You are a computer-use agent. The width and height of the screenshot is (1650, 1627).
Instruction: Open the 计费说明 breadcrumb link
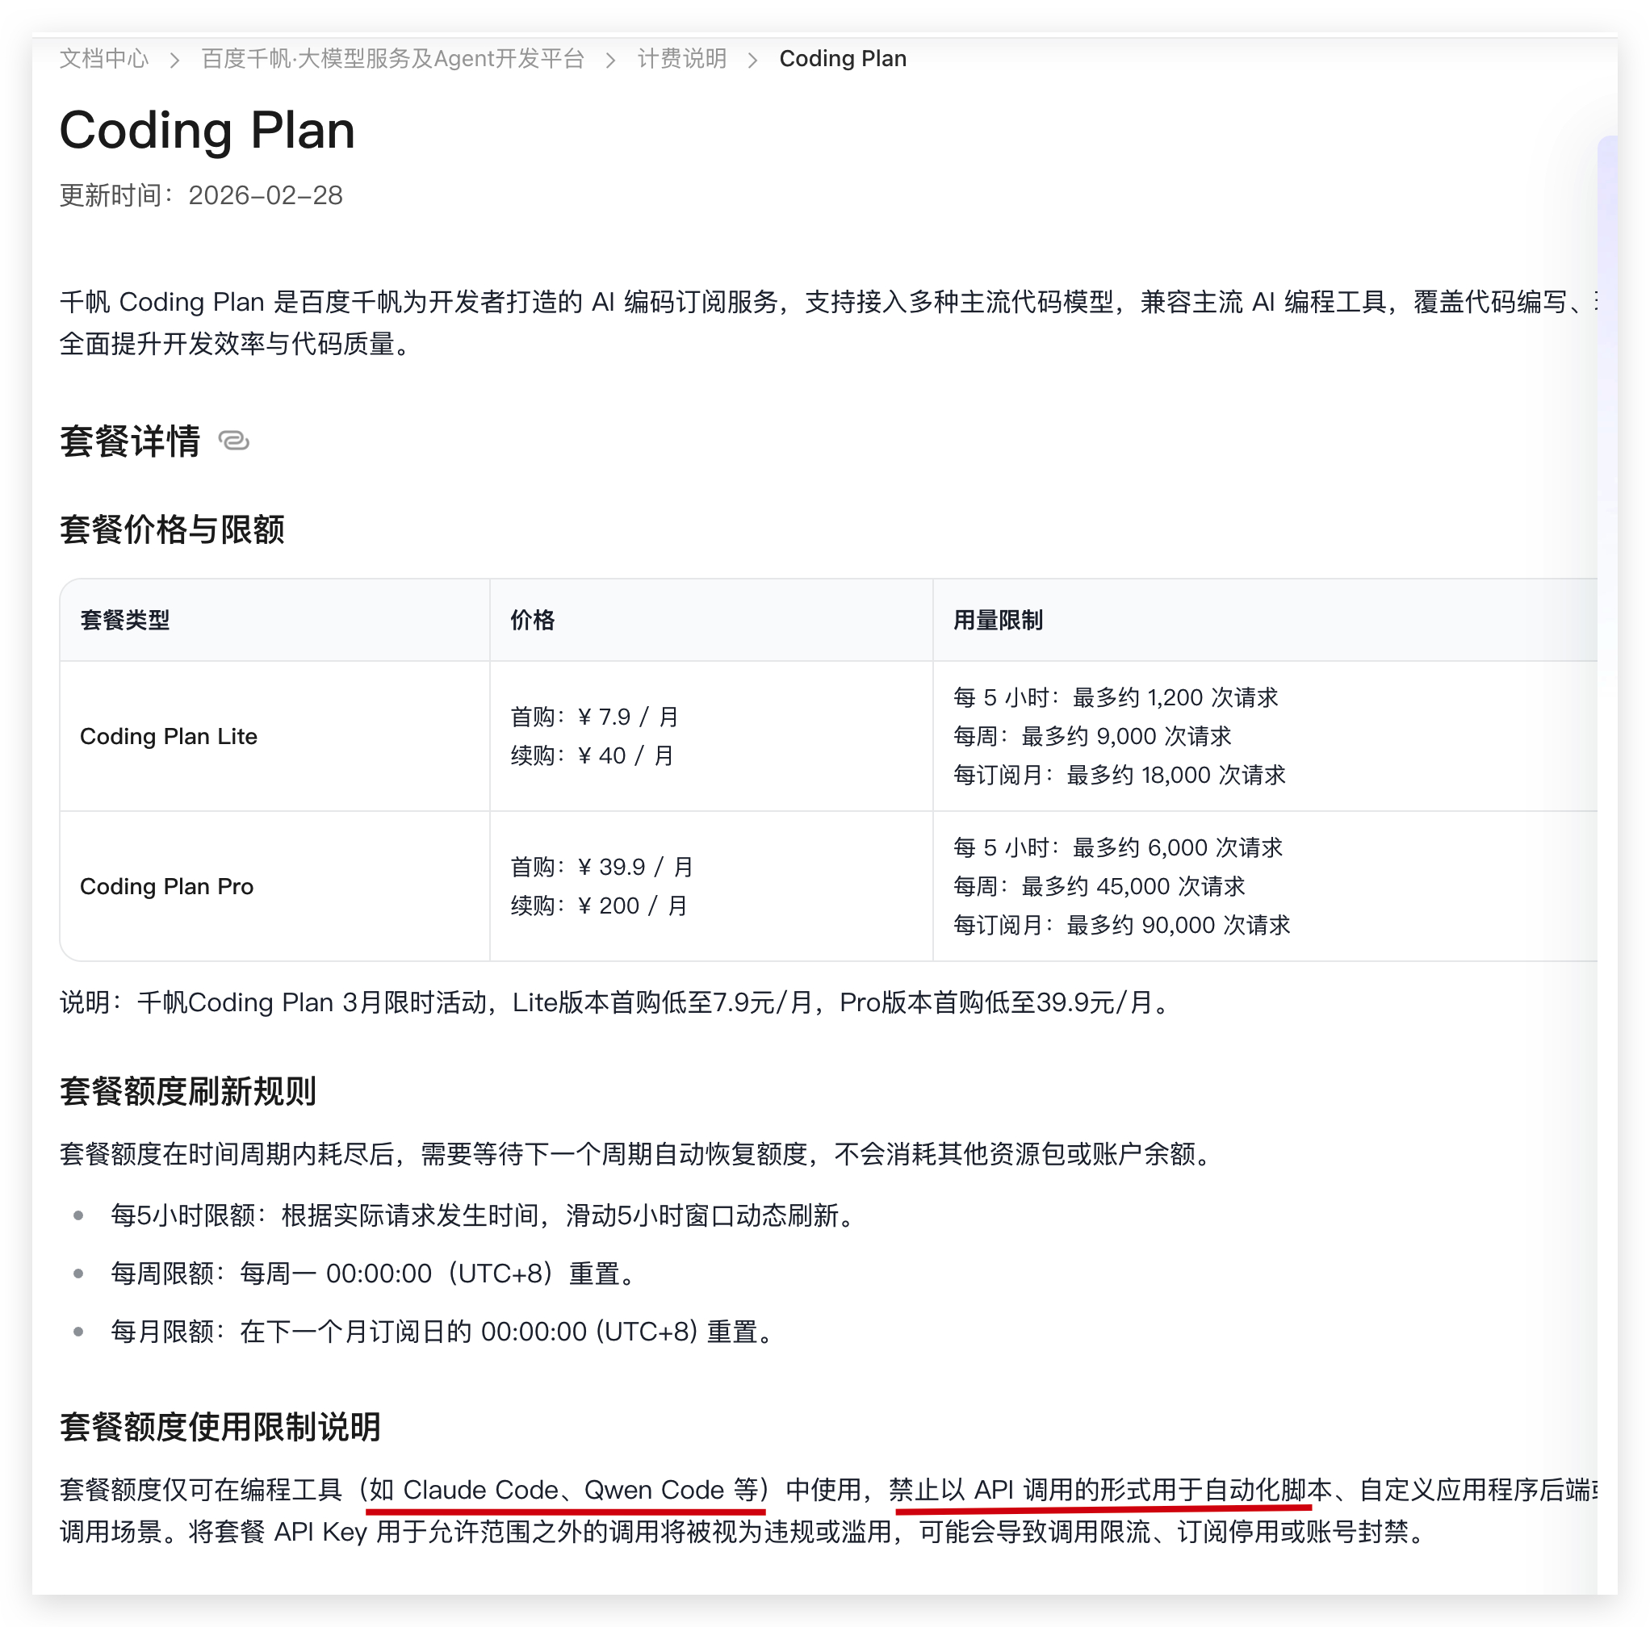tap(681, 59)
